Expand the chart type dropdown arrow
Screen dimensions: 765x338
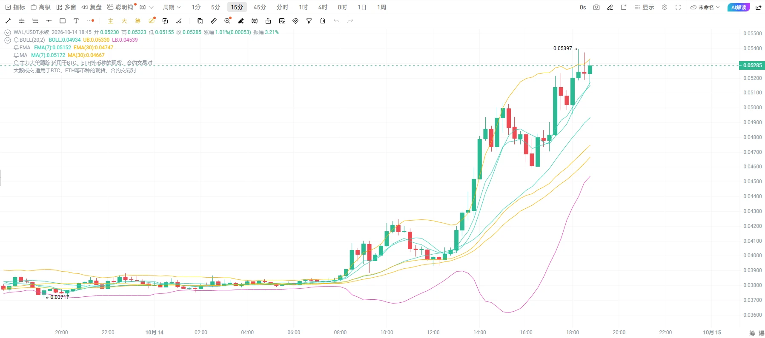[x=151, y=7]
